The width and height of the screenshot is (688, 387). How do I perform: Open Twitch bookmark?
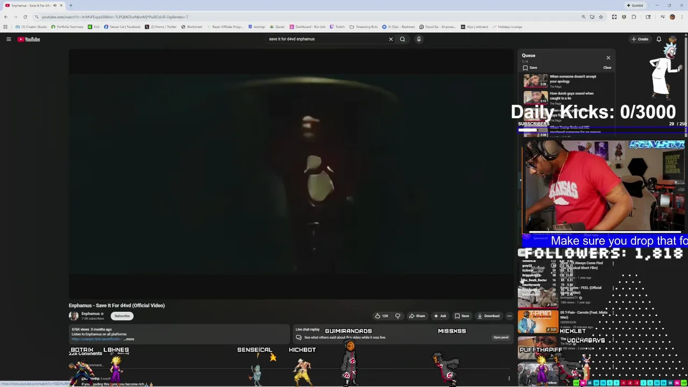(337, 27)
